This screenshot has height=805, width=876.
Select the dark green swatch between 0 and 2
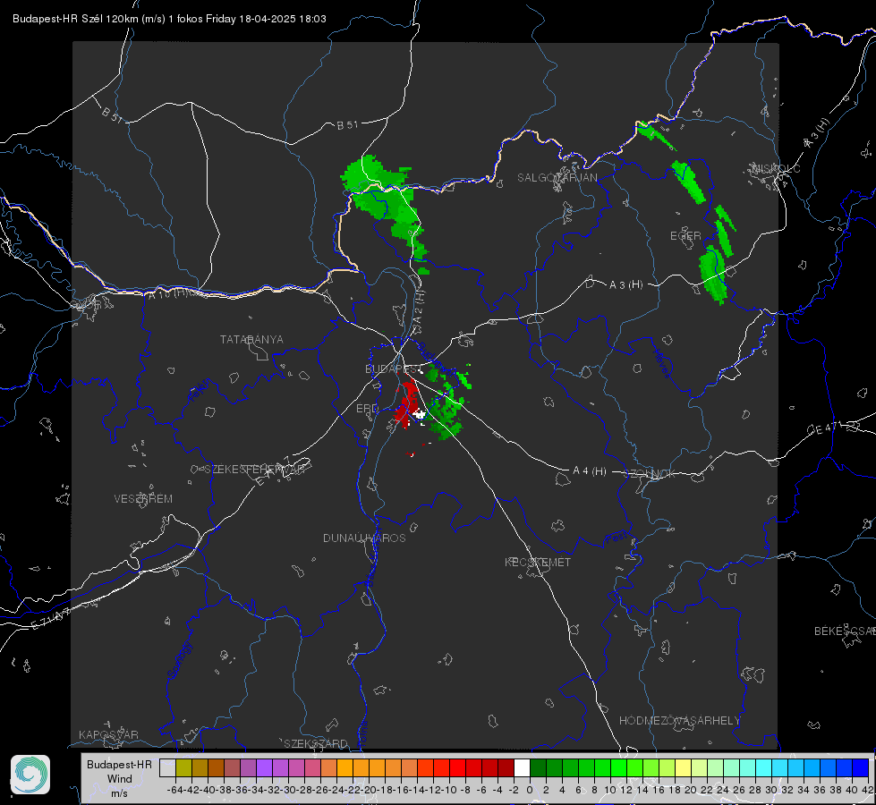point(538,767)
